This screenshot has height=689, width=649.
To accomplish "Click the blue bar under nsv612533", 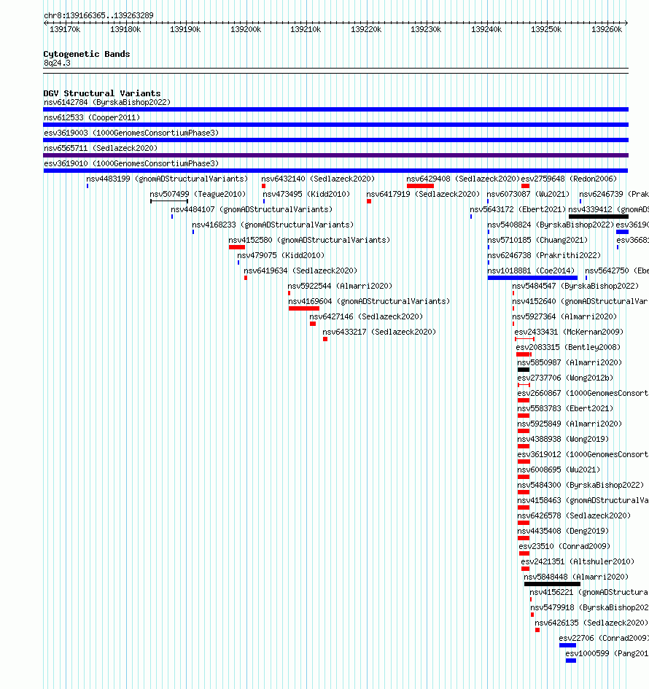I will tap(335, 125).
